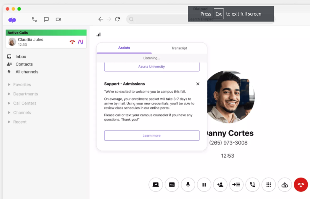Click the Ai icon beside Claudia Jules
Viewport: 310px width, 199px height.
(80, 42)
